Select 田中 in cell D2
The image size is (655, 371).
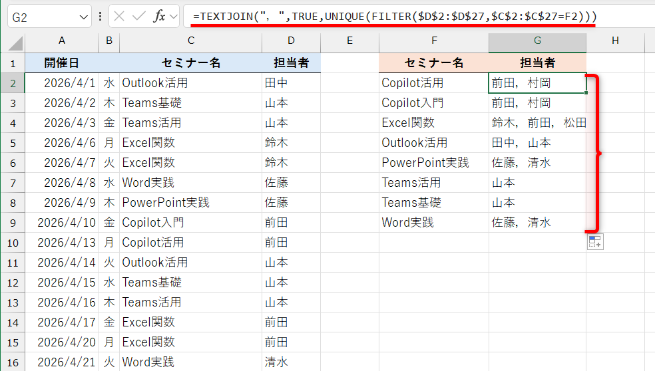tap(291, 82)
